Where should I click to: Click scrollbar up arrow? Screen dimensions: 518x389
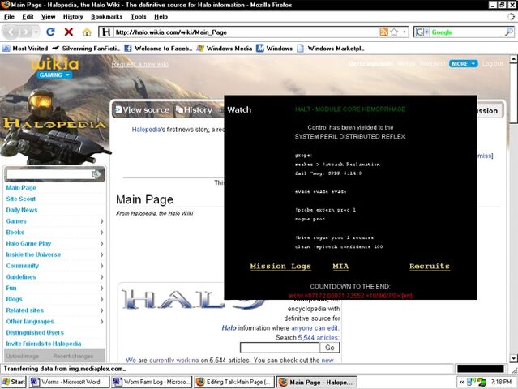point(513,59)
